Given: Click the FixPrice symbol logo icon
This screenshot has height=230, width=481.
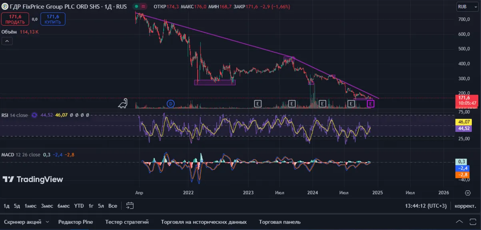Looking at the screenshot, I should (5, 7).
